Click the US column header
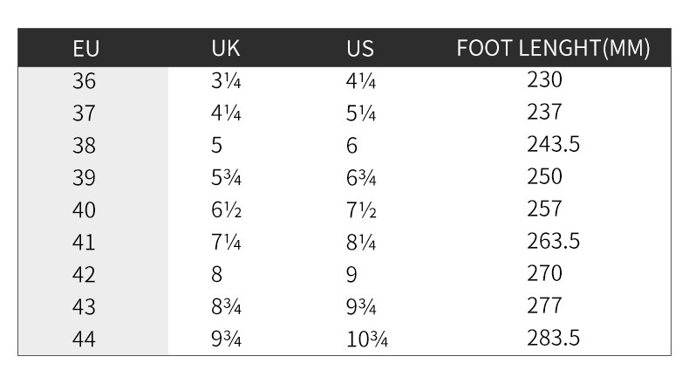Viewport: 689px width, 377px height. (360, 49)
